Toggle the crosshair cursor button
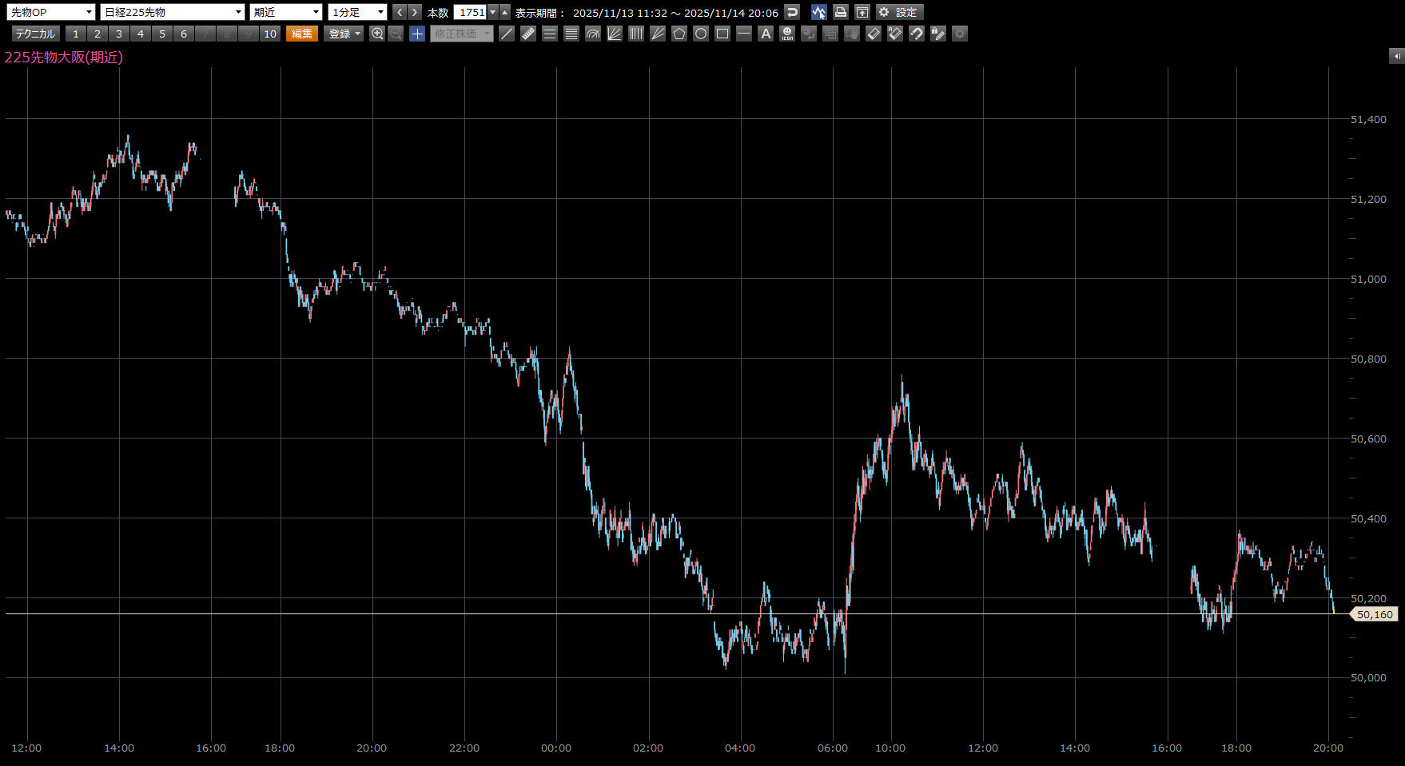Screen dimensions: 1405x766 pyautogui.click(x=417, y=34)
